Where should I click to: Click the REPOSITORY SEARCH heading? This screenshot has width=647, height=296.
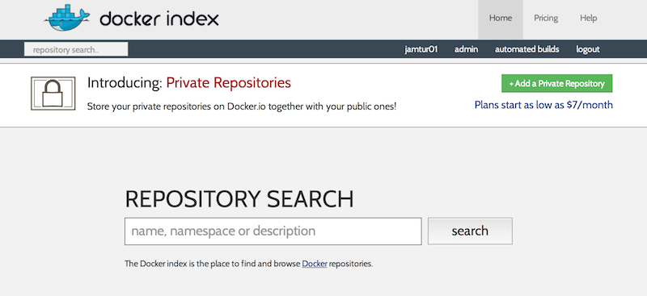(239, 199)
